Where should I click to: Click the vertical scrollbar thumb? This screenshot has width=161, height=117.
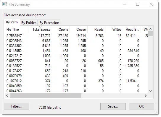click(151, 34)
